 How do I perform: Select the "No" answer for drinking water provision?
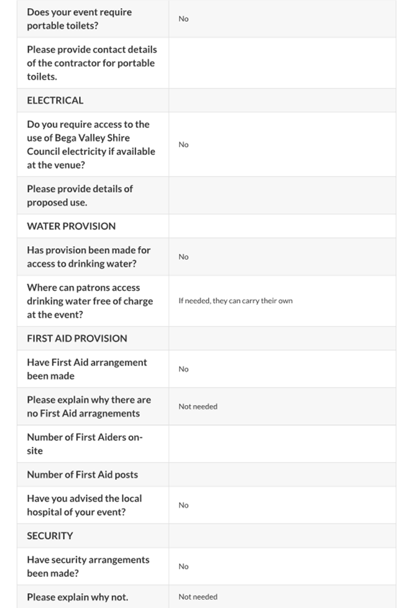coord(183,257)
